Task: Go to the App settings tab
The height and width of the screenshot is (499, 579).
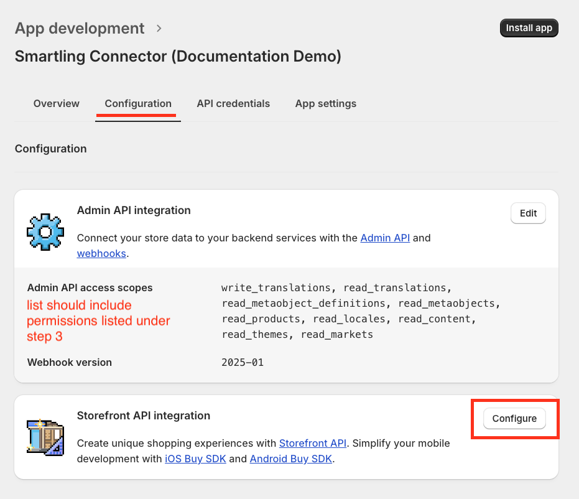Action: (x=326, y=103)
